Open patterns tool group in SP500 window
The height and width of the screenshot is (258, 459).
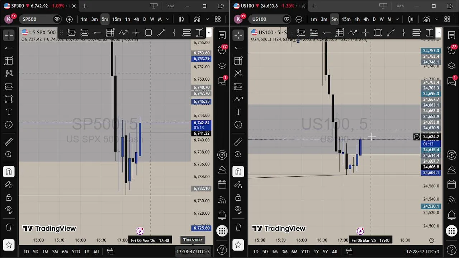(x=9, y=73)
